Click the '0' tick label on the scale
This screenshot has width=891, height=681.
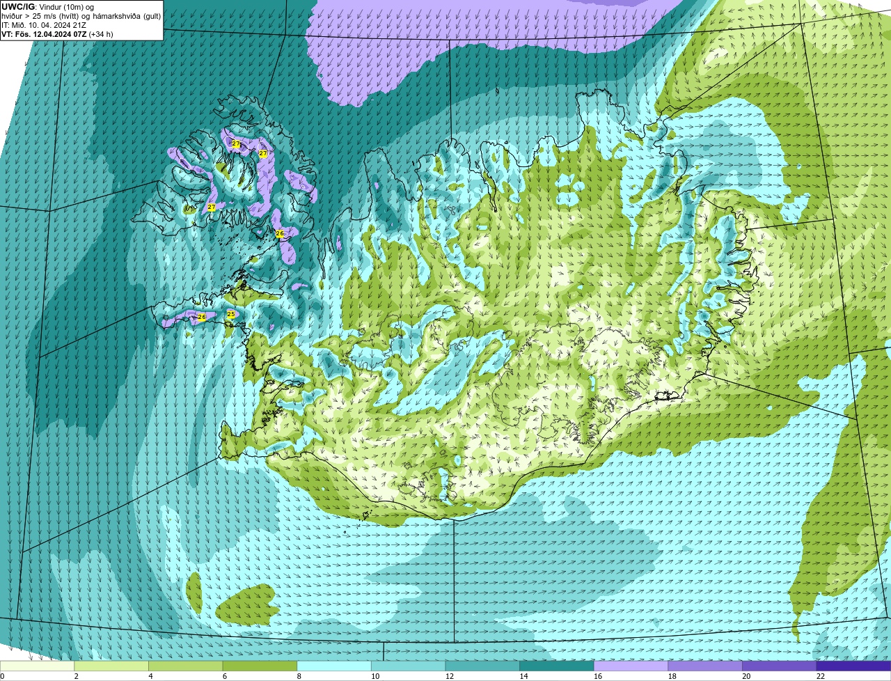[2, 676]
